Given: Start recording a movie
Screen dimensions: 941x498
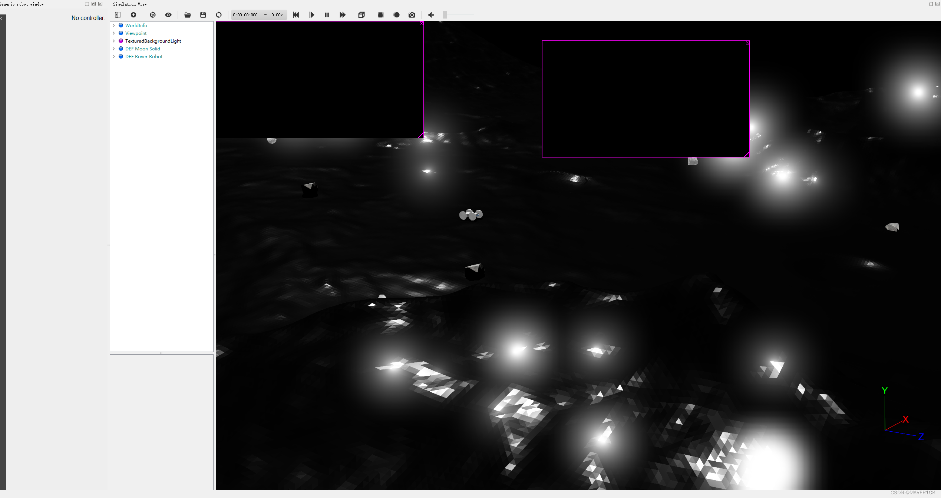Looking at the screenshot, I should click(381, 15).
